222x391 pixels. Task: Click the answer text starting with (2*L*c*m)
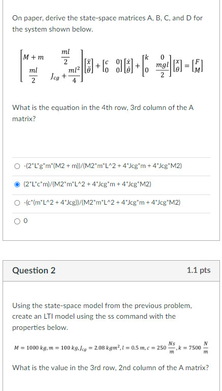(x=87, y=184)
